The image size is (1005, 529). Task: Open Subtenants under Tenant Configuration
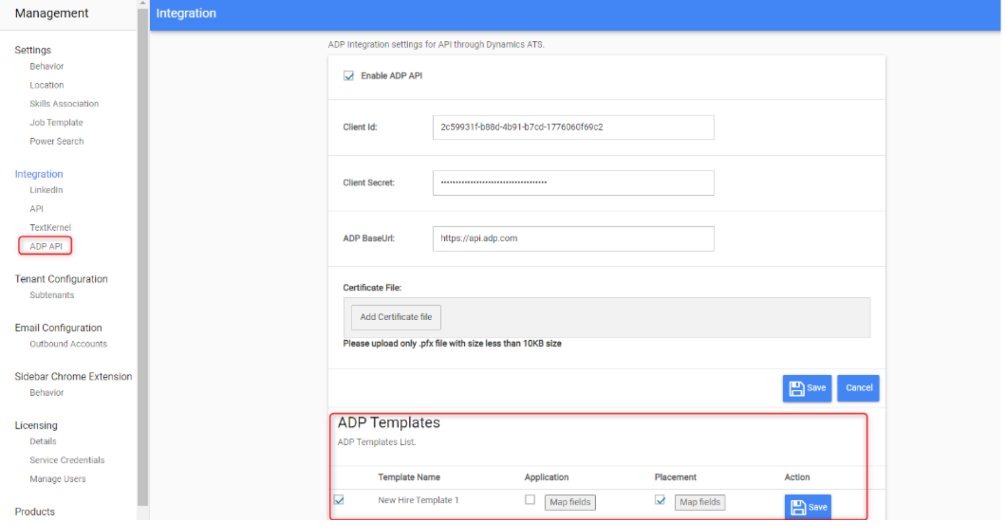[x=52, y=295]
